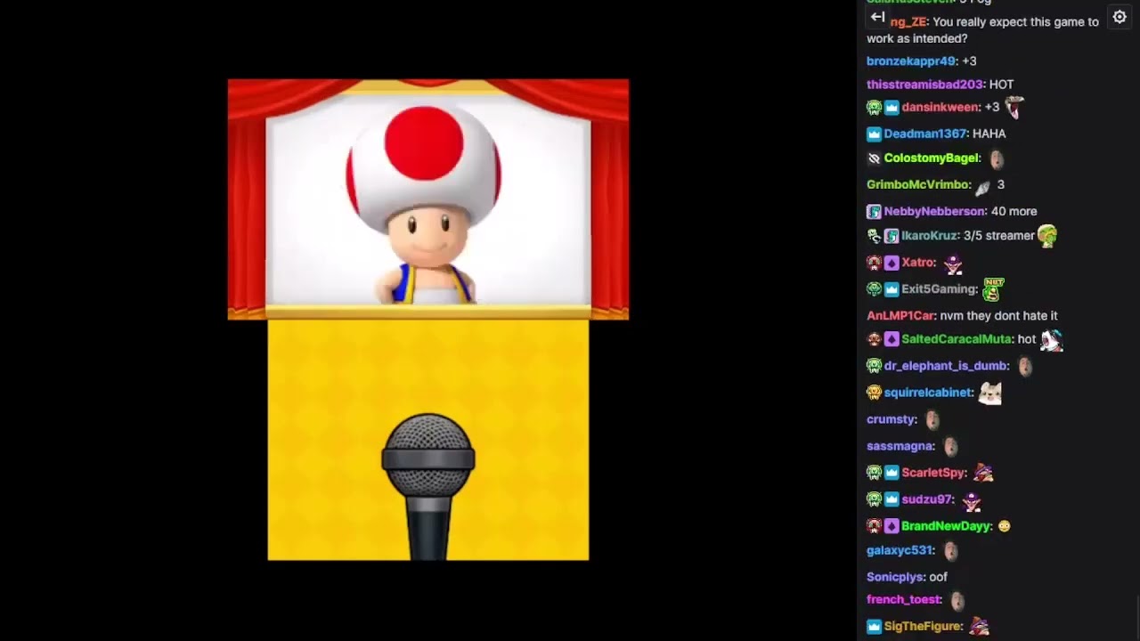Click green head emote after '3/5 streamer'
This screenshot has height=641, width=1140.
click(x=1047, y=236)
